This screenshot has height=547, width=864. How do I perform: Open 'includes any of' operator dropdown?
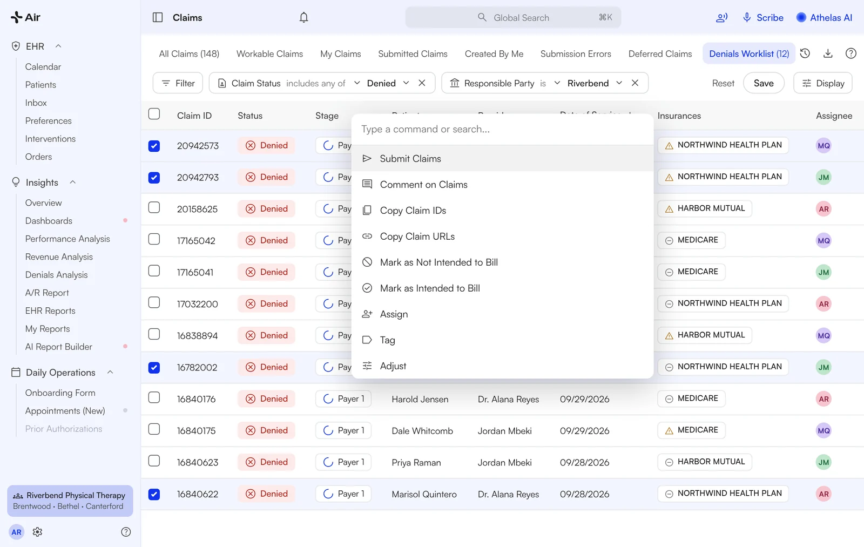click(x=323, y=83)
